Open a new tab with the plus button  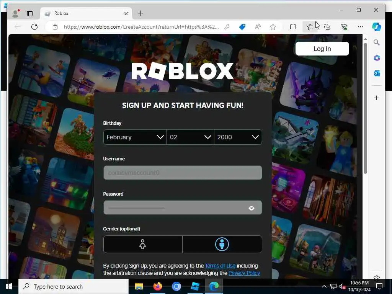click(x=140, y=13)
